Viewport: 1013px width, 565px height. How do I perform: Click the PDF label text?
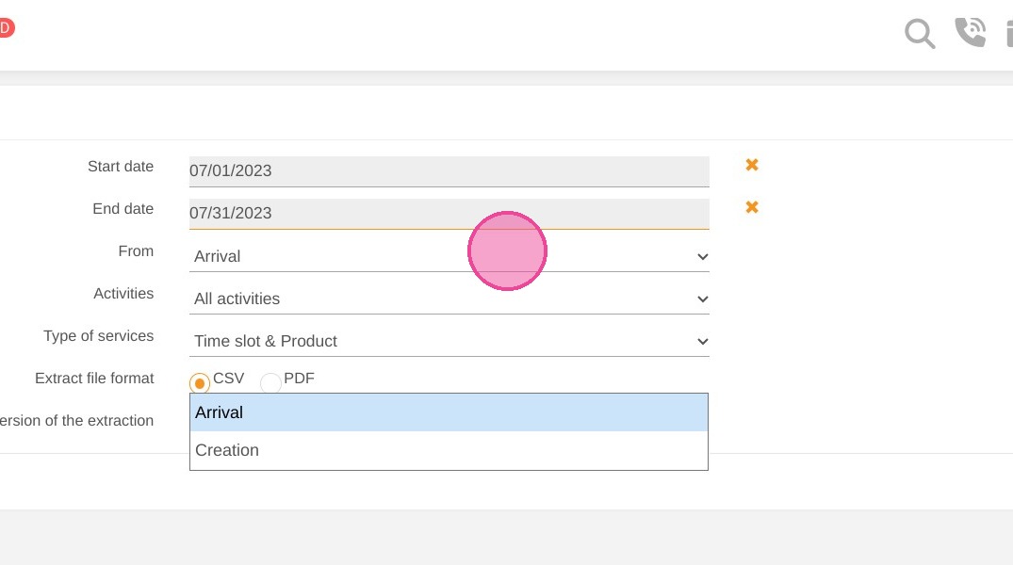coord(299,379)
